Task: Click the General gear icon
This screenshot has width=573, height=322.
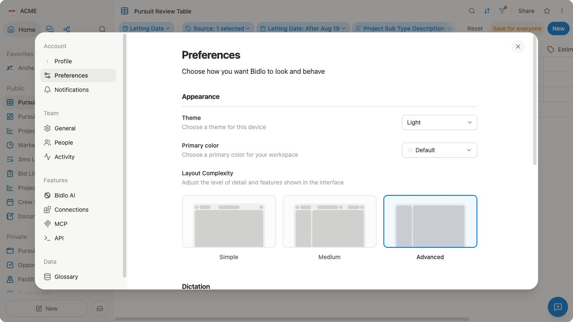Action: tap(47, 128)
